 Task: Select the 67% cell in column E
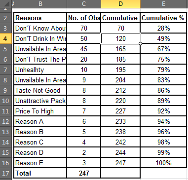(163, 49)
